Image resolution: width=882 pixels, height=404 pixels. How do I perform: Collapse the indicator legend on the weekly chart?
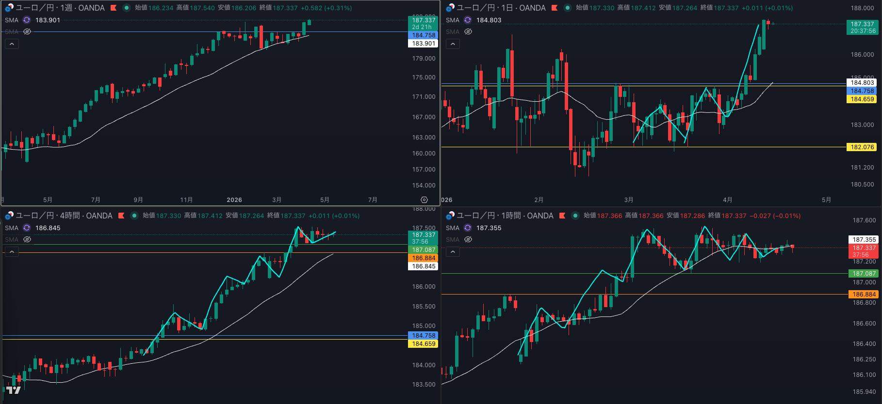12,44
